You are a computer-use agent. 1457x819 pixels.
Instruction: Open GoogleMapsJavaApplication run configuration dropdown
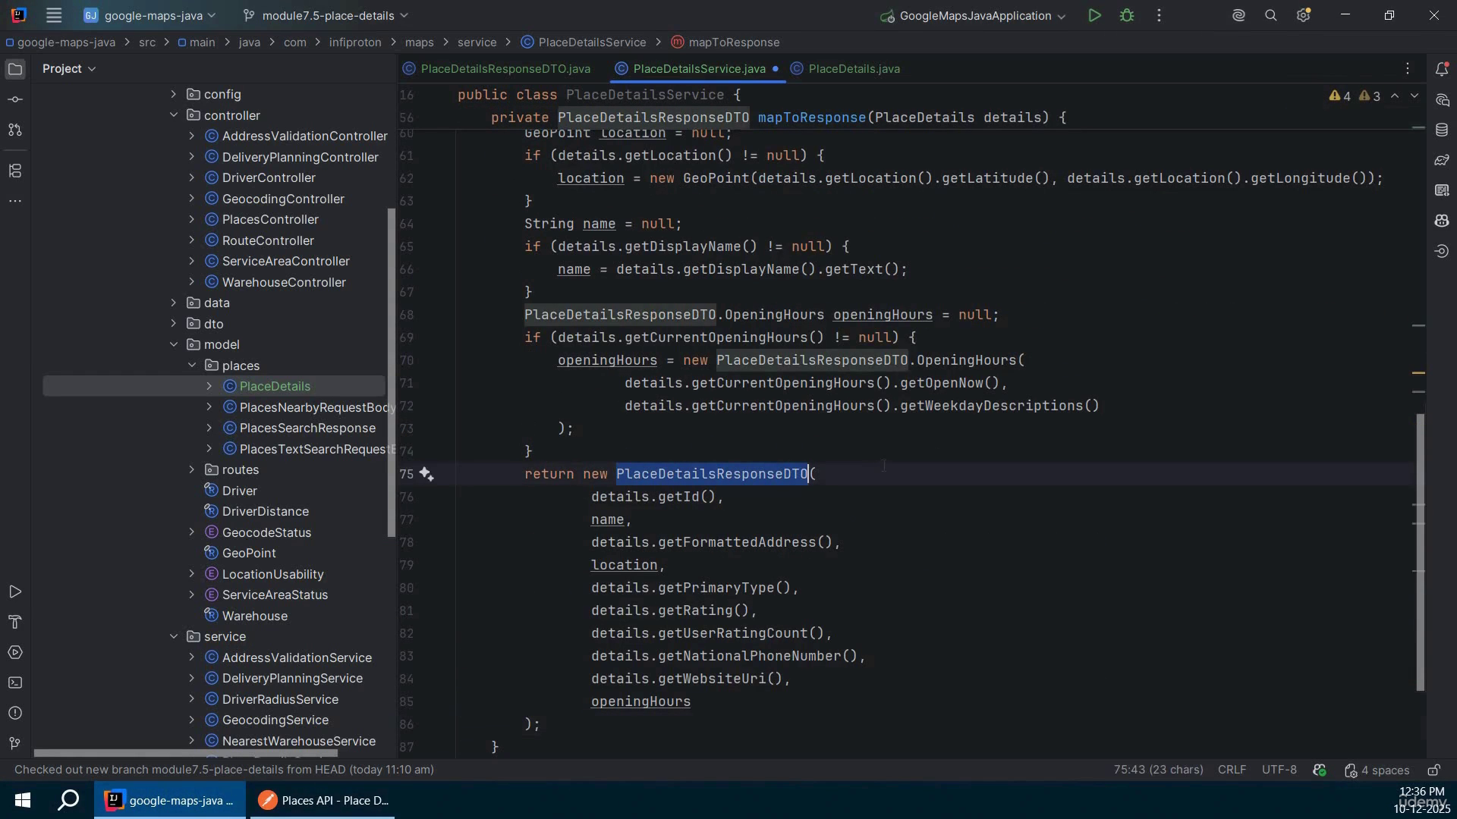(974, 15)
